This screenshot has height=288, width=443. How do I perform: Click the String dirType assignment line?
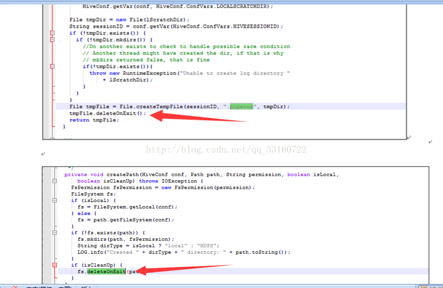coord(149,246)
